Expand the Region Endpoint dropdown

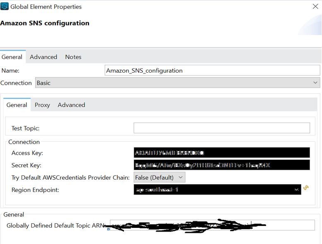(296, 190)
